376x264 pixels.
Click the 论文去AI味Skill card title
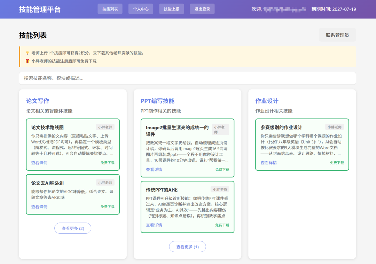click(47, 183)
